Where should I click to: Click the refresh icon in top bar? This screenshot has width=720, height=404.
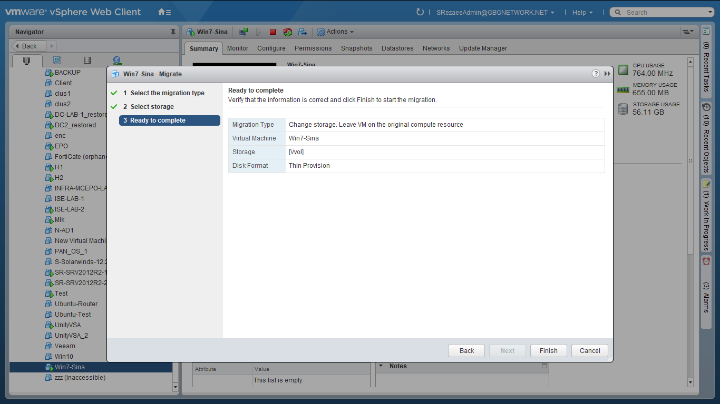pos(420,12)
